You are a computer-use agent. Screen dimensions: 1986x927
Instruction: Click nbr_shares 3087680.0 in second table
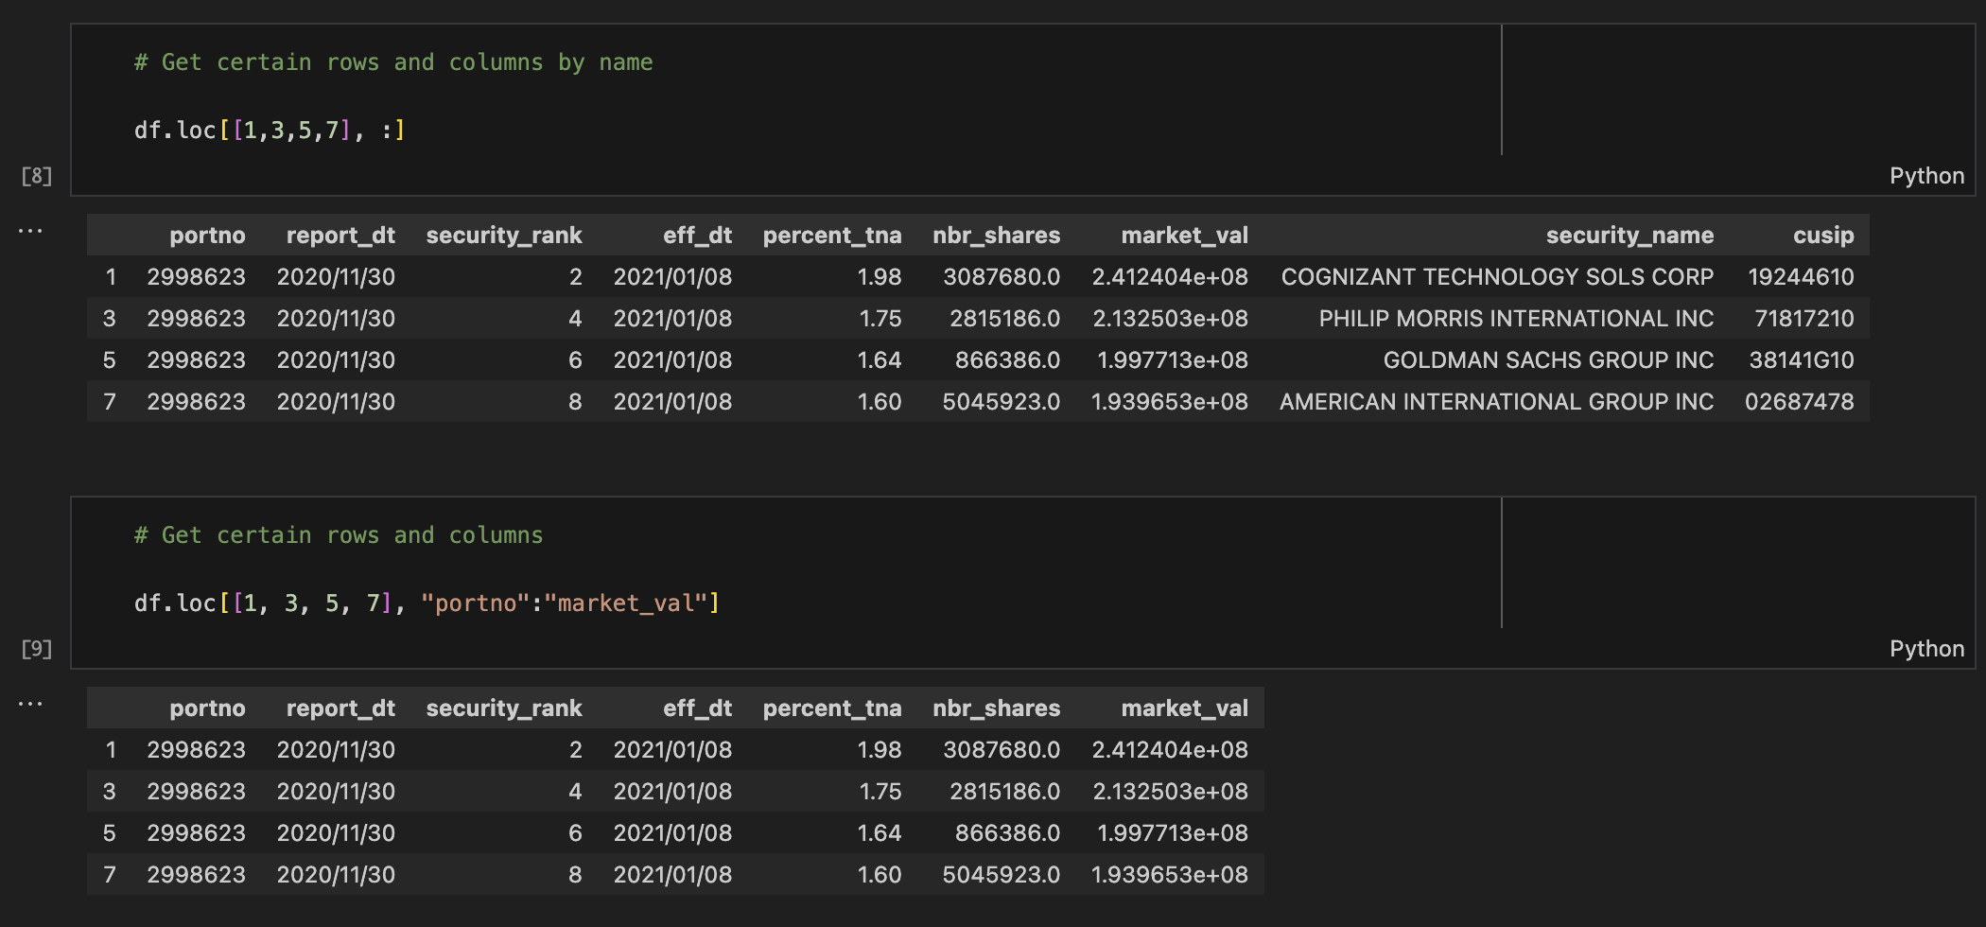1002,750
